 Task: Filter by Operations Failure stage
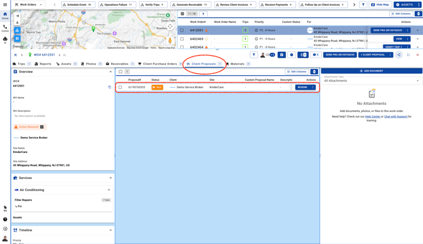pos(117,4)
